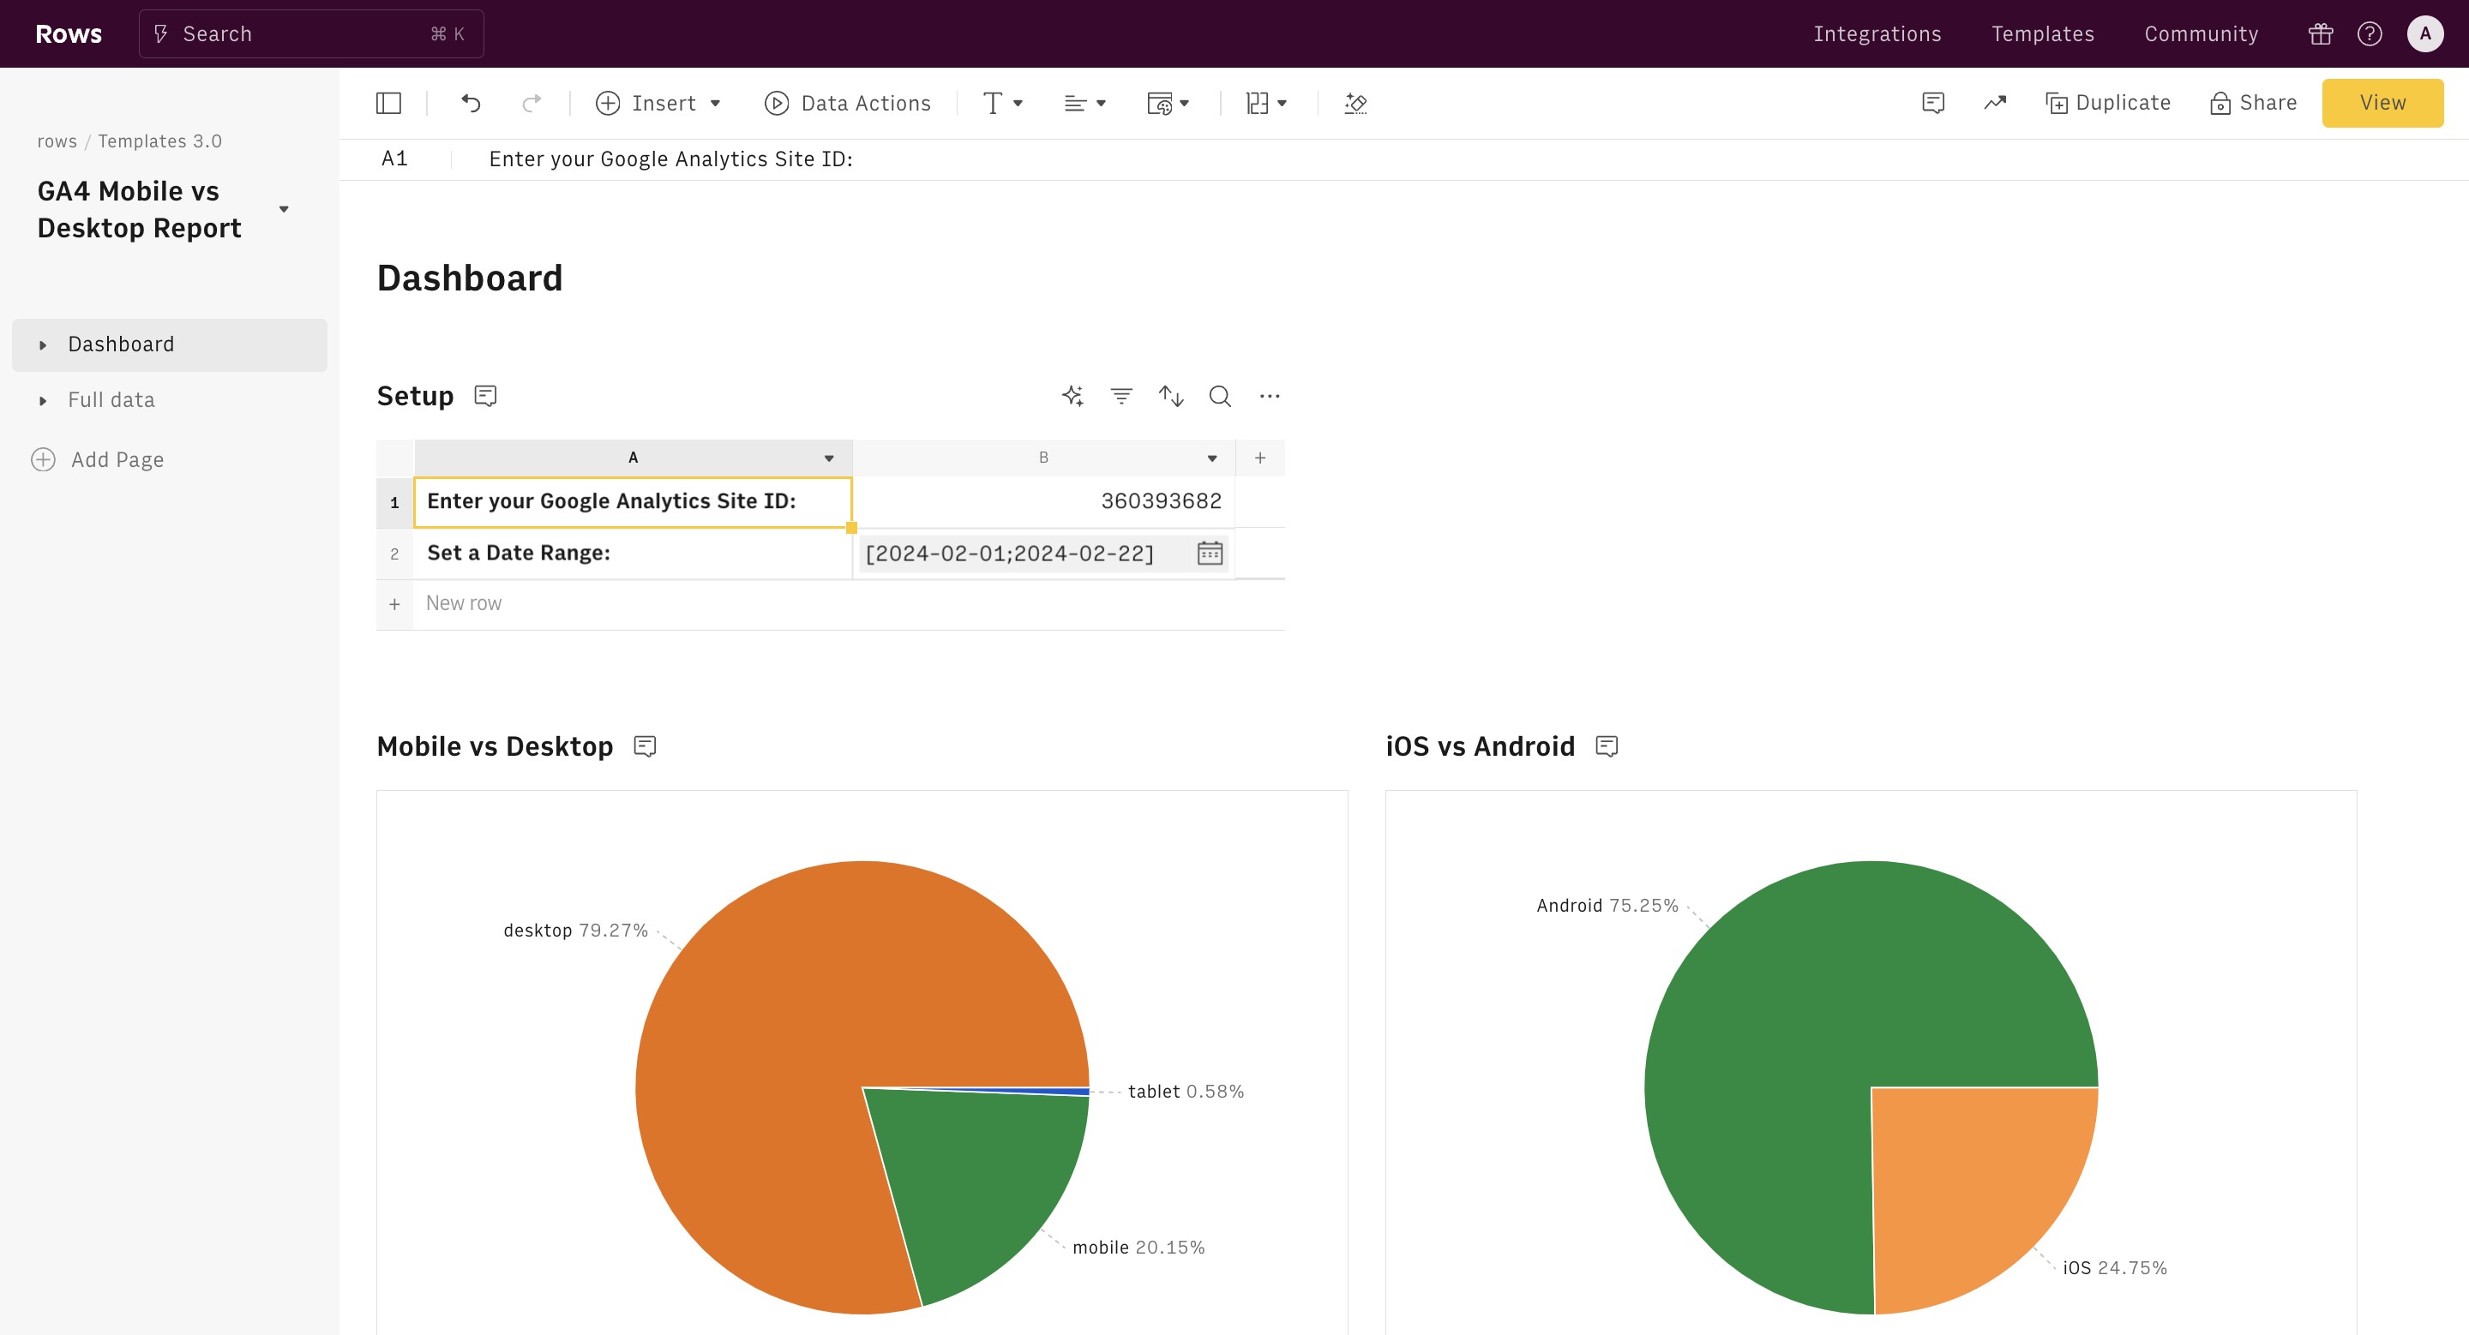Click the search magnifier in Setup table
The height and width of the screenshot is (1335, 2469).
[x=1220, y=396]
